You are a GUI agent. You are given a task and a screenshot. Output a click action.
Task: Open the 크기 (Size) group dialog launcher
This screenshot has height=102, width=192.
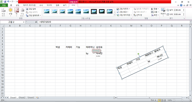[184, 18]
